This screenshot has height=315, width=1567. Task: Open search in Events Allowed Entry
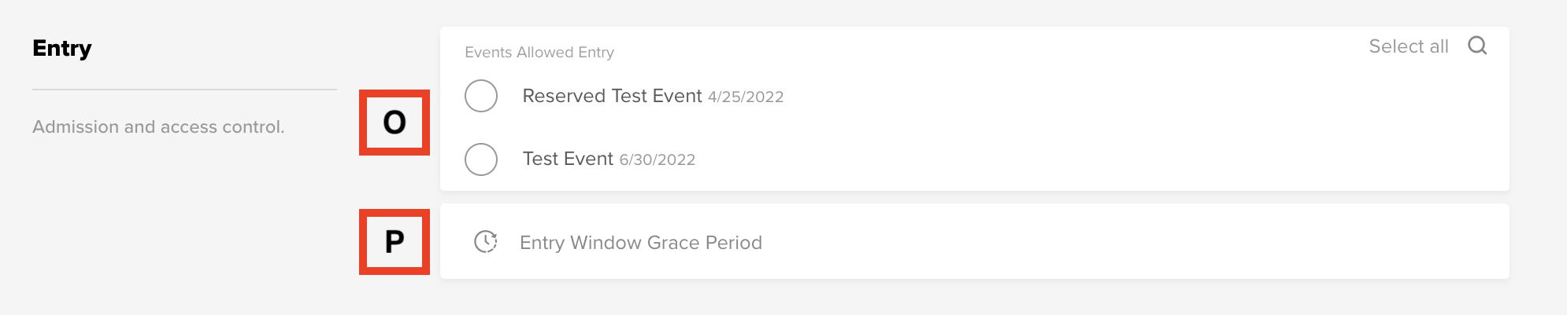1477,46
